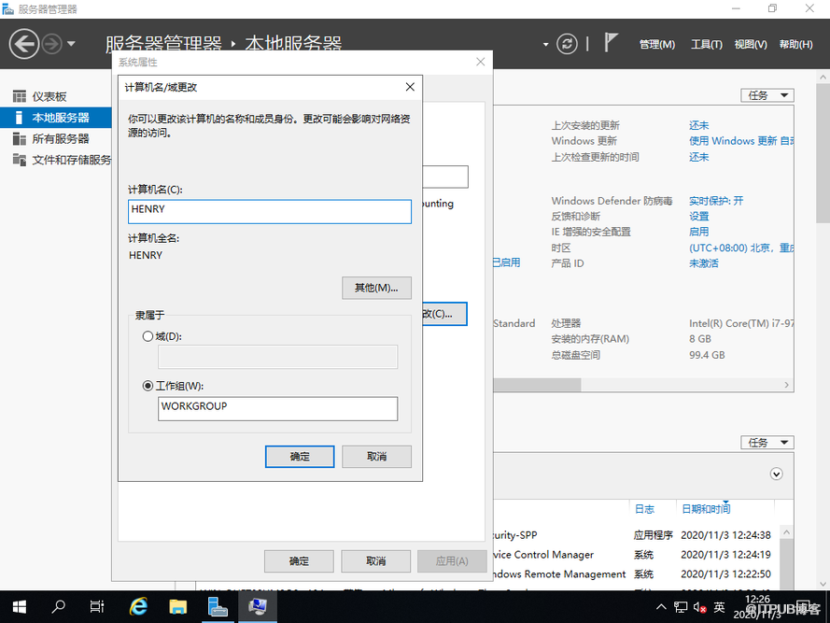Select the 域(D) radio button
This screenshot has height=623, width=830.
coord(148,336)
